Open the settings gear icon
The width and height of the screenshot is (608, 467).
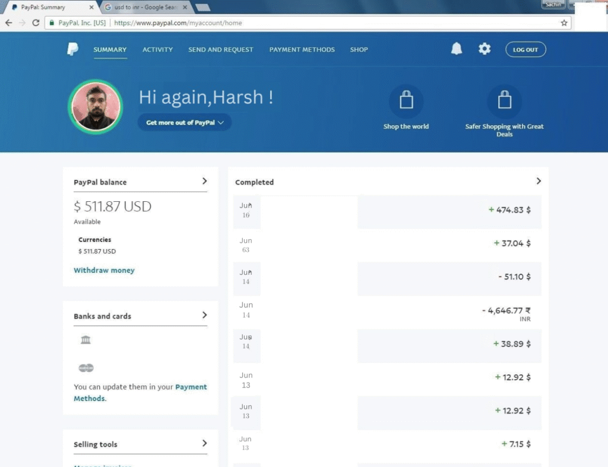(484, 49)
